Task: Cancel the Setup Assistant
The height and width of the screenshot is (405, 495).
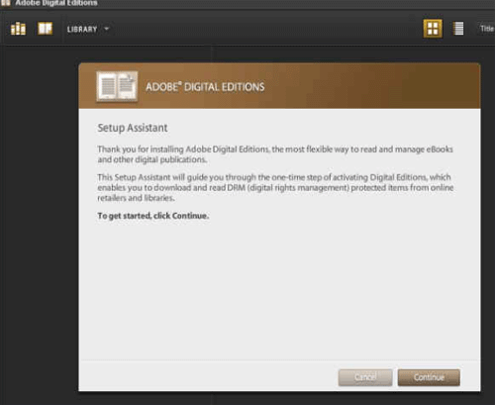Action: (365, 377)
